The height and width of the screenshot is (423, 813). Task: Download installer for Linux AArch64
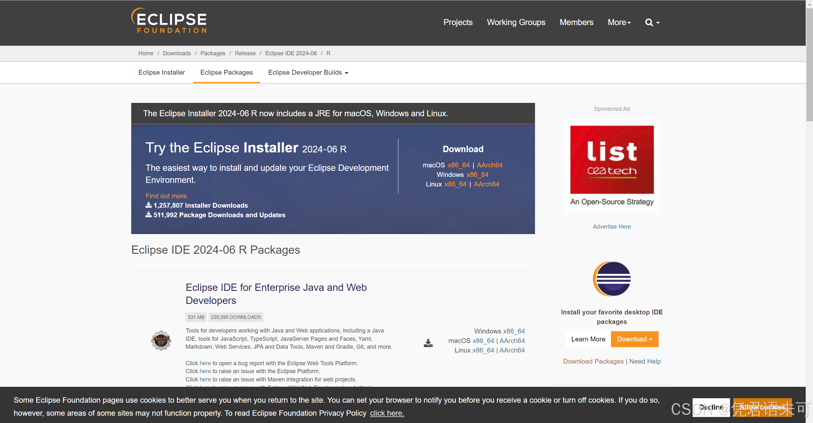[486, 184]
